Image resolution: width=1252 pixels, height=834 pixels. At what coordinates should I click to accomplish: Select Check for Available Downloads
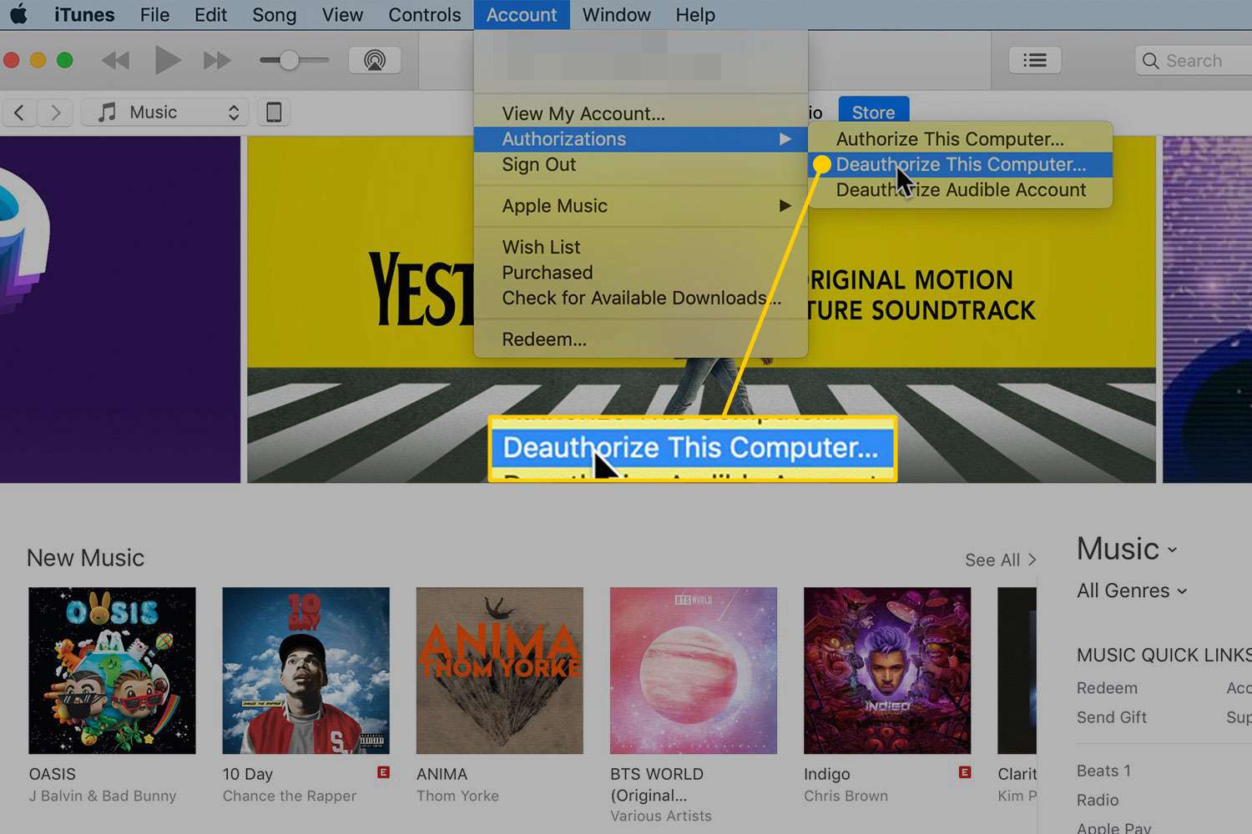click(x=640, y=298)
